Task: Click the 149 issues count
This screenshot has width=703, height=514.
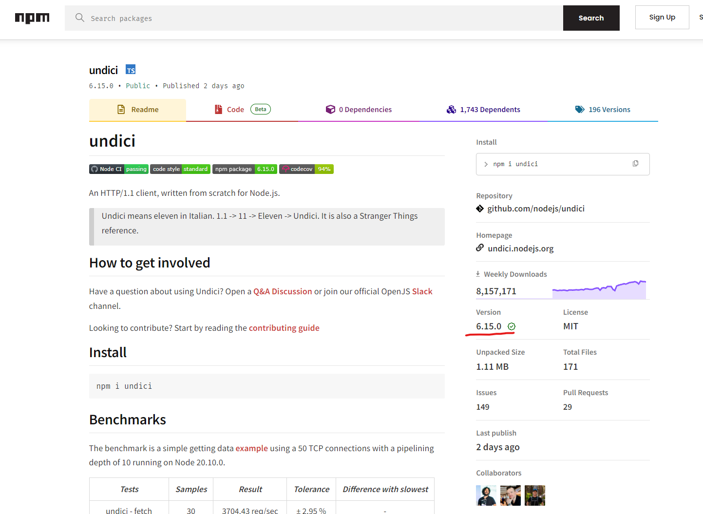Action: (x=483, y=407)
